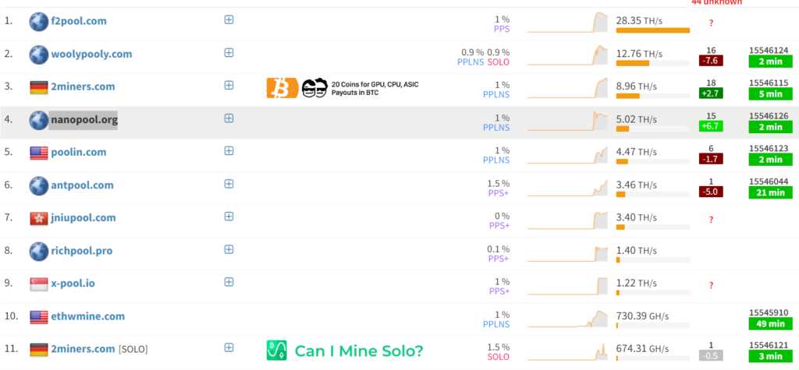The height and width of the screenshot is (370, 799).
Task: Expand details for woolypooly.com with plus icon
Action: 229,53
